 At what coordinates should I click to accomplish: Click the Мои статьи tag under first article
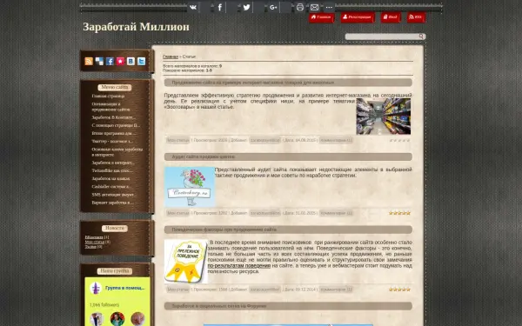(x=178, y=140)
